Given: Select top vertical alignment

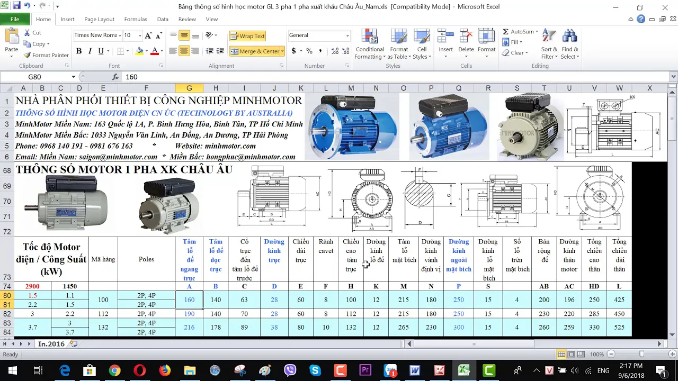Looking at the screenshot, I should pyautogui.click(x=173, y=35).
